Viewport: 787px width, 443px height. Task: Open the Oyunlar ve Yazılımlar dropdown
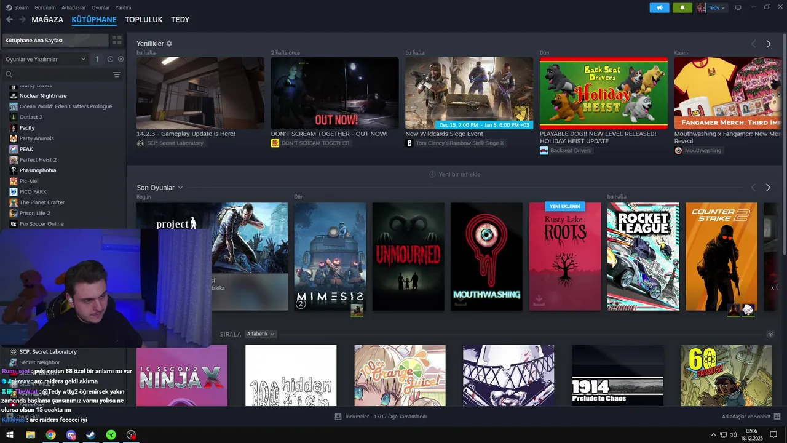(x=45, y=59)
